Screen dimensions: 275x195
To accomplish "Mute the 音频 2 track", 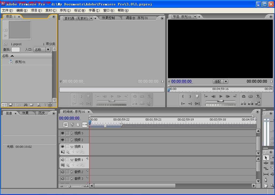I will coord(62,172).
